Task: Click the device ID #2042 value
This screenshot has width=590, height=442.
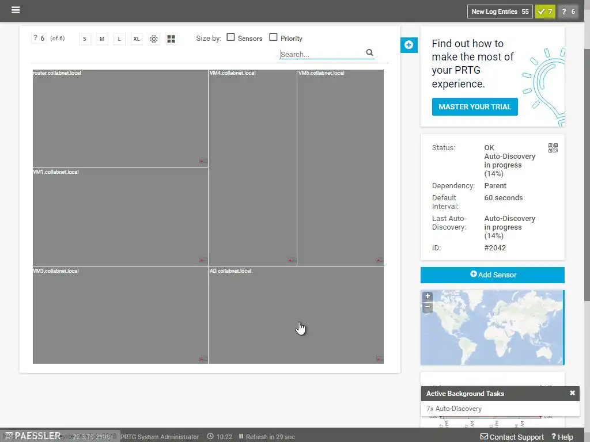Action: click(495, 248)
